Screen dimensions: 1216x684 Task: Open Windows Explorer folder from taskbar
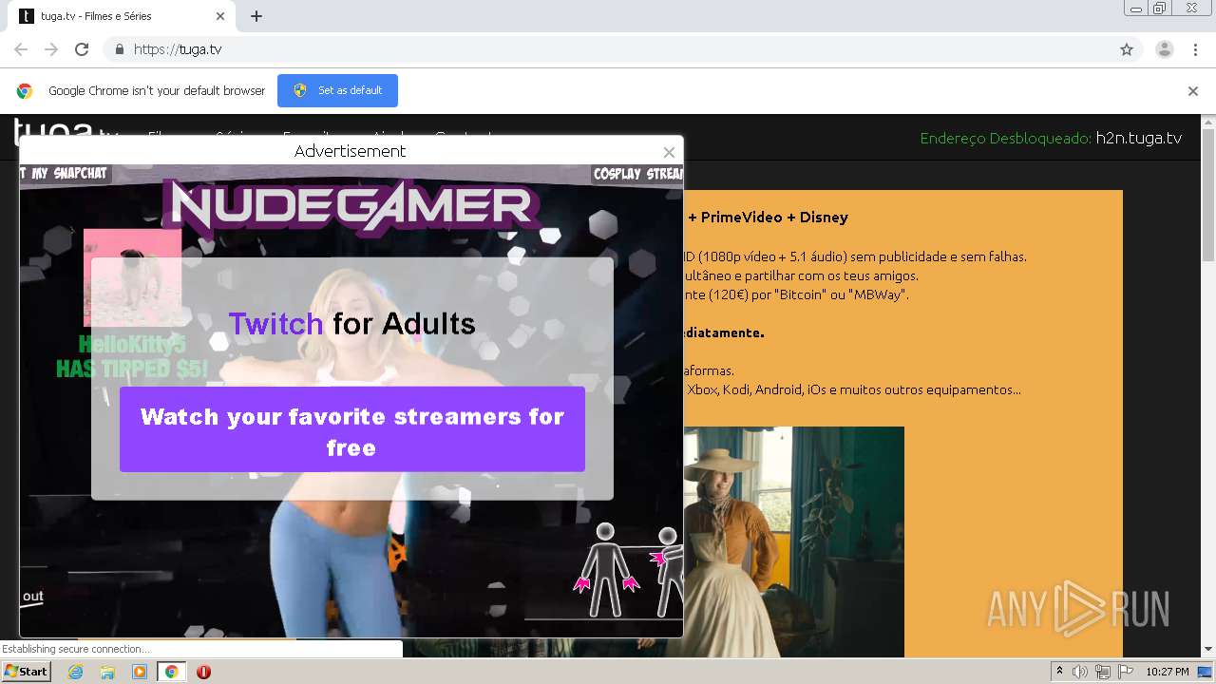click(107, 672)
